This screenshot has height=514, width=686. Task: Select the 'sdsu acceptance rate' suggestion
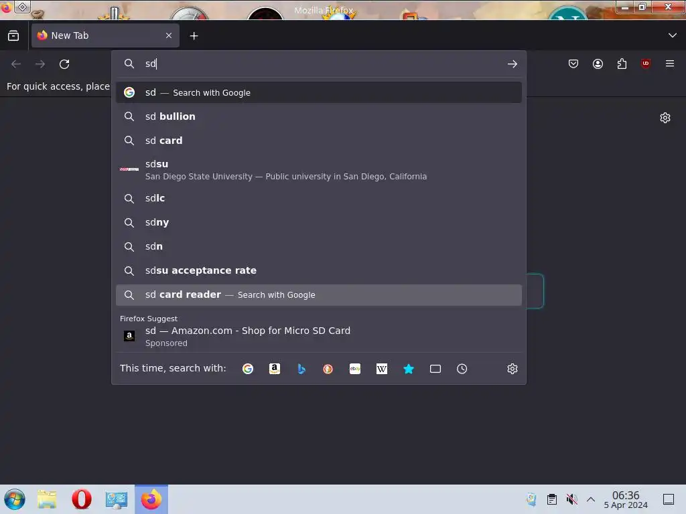coord(318,270)
